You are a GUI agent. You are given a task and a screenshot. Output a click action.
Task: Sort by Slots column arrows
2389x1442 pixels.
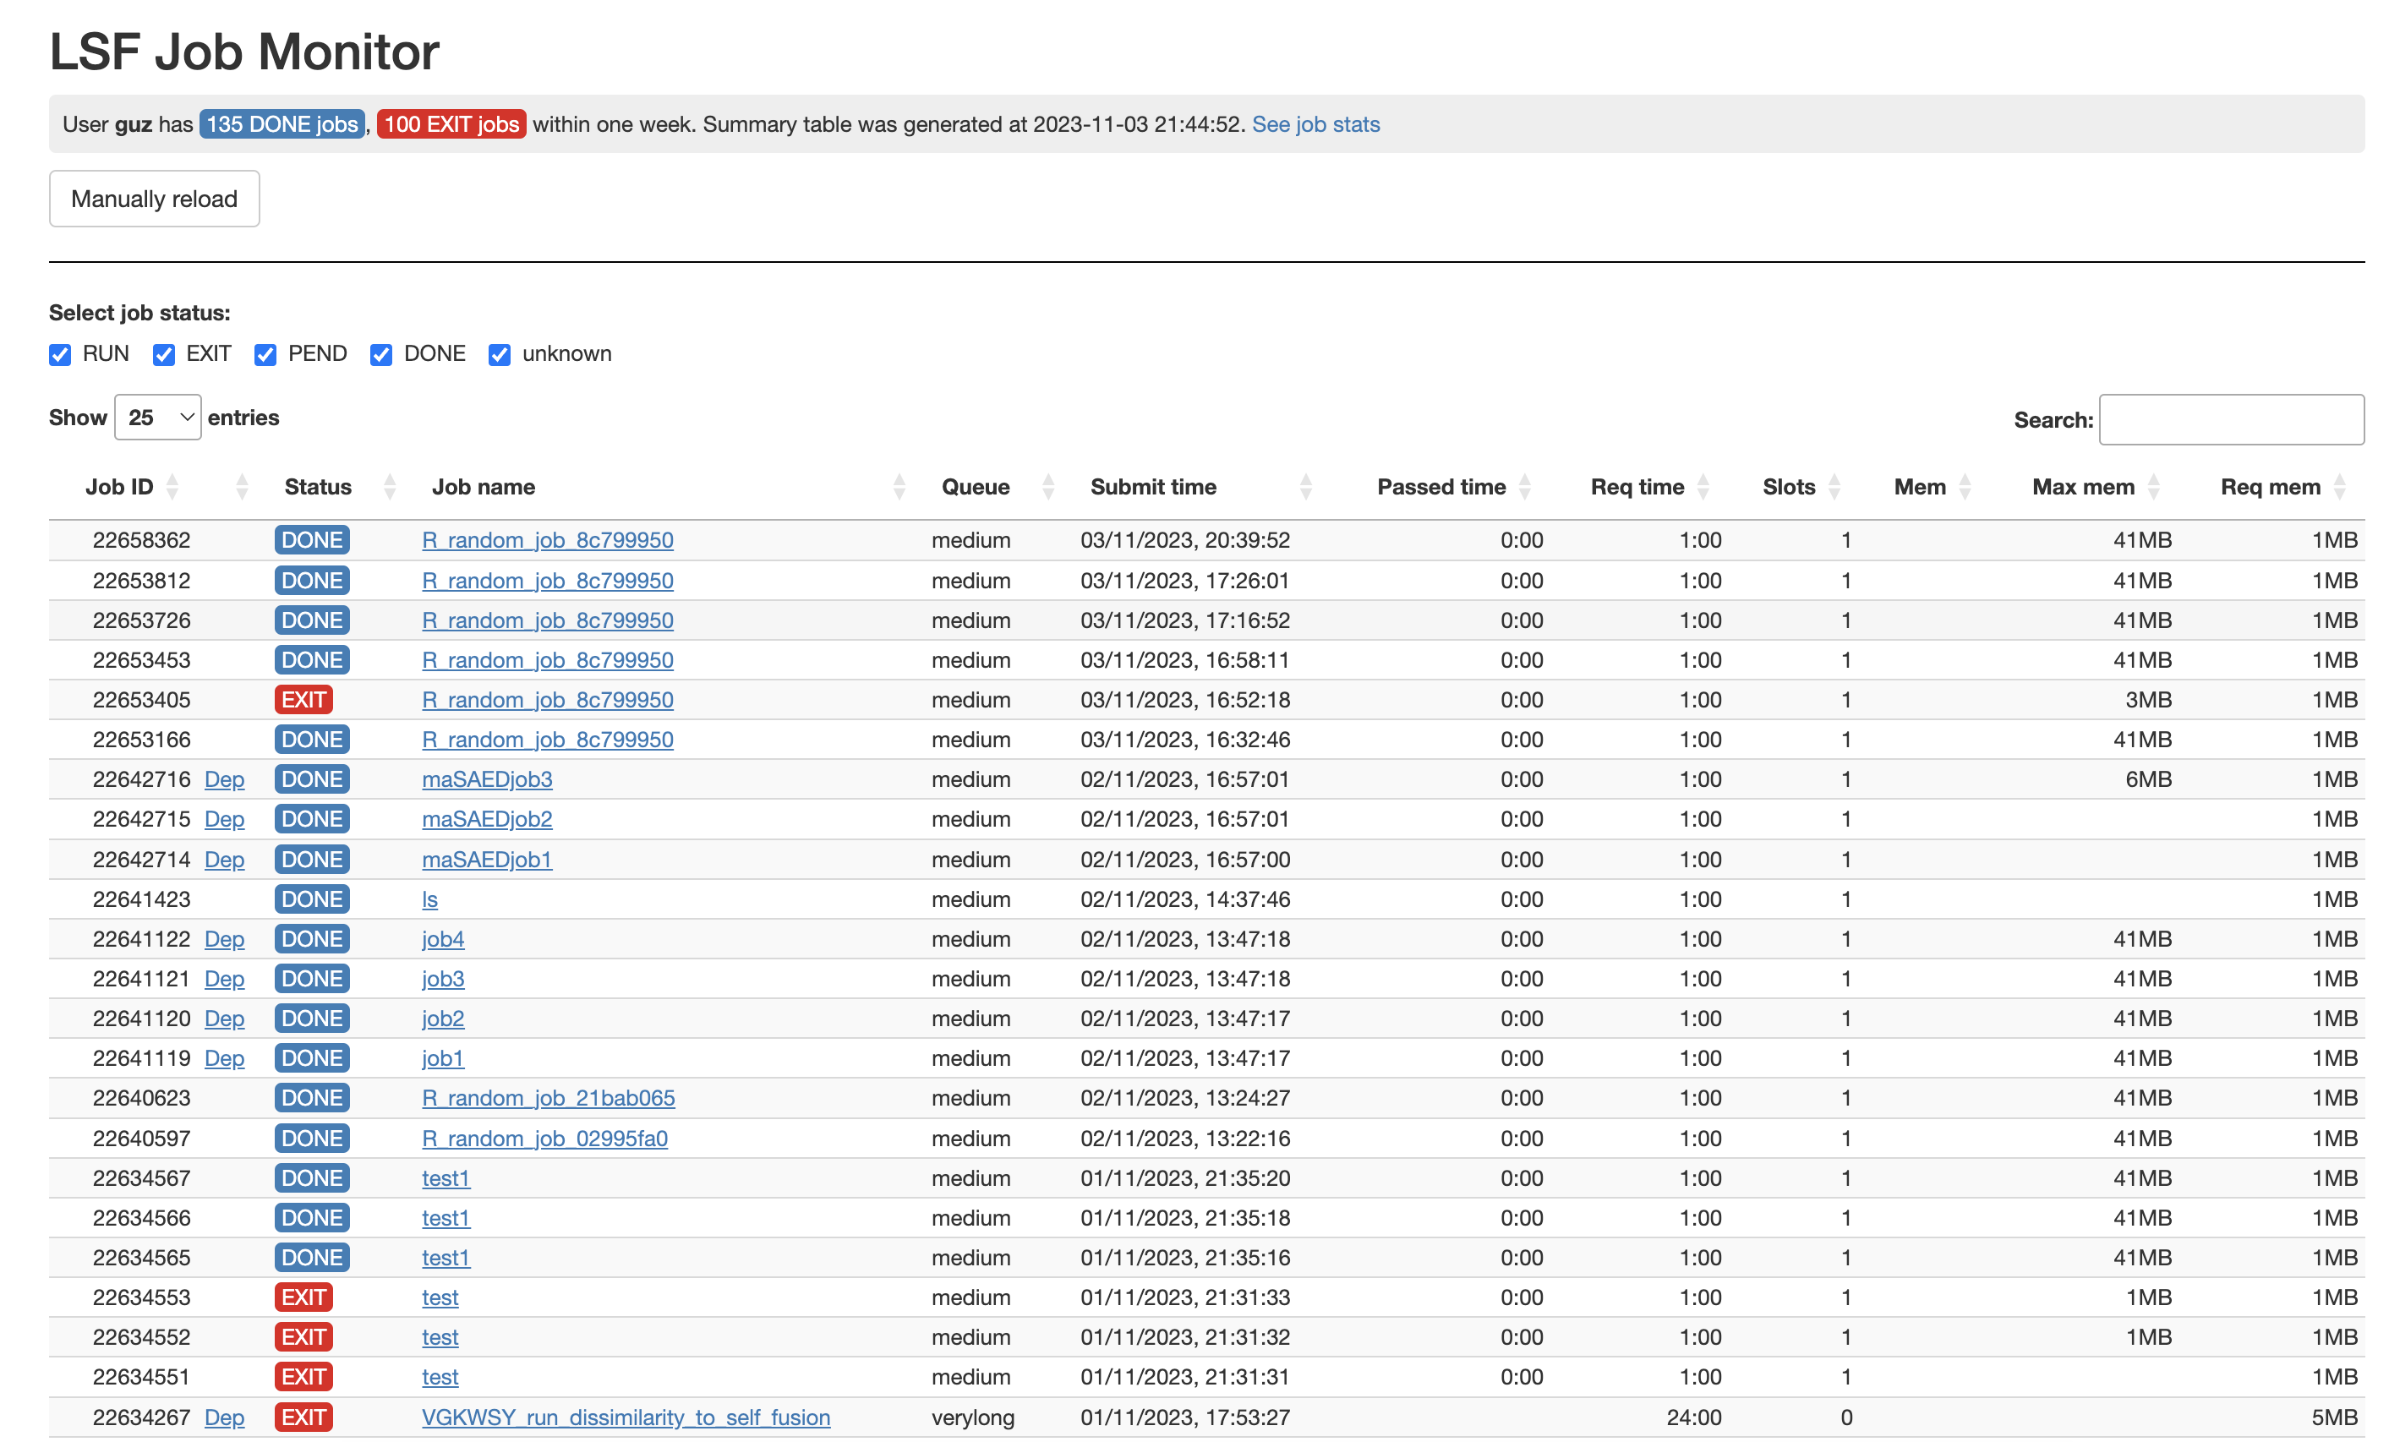(x=1834, y=487)
